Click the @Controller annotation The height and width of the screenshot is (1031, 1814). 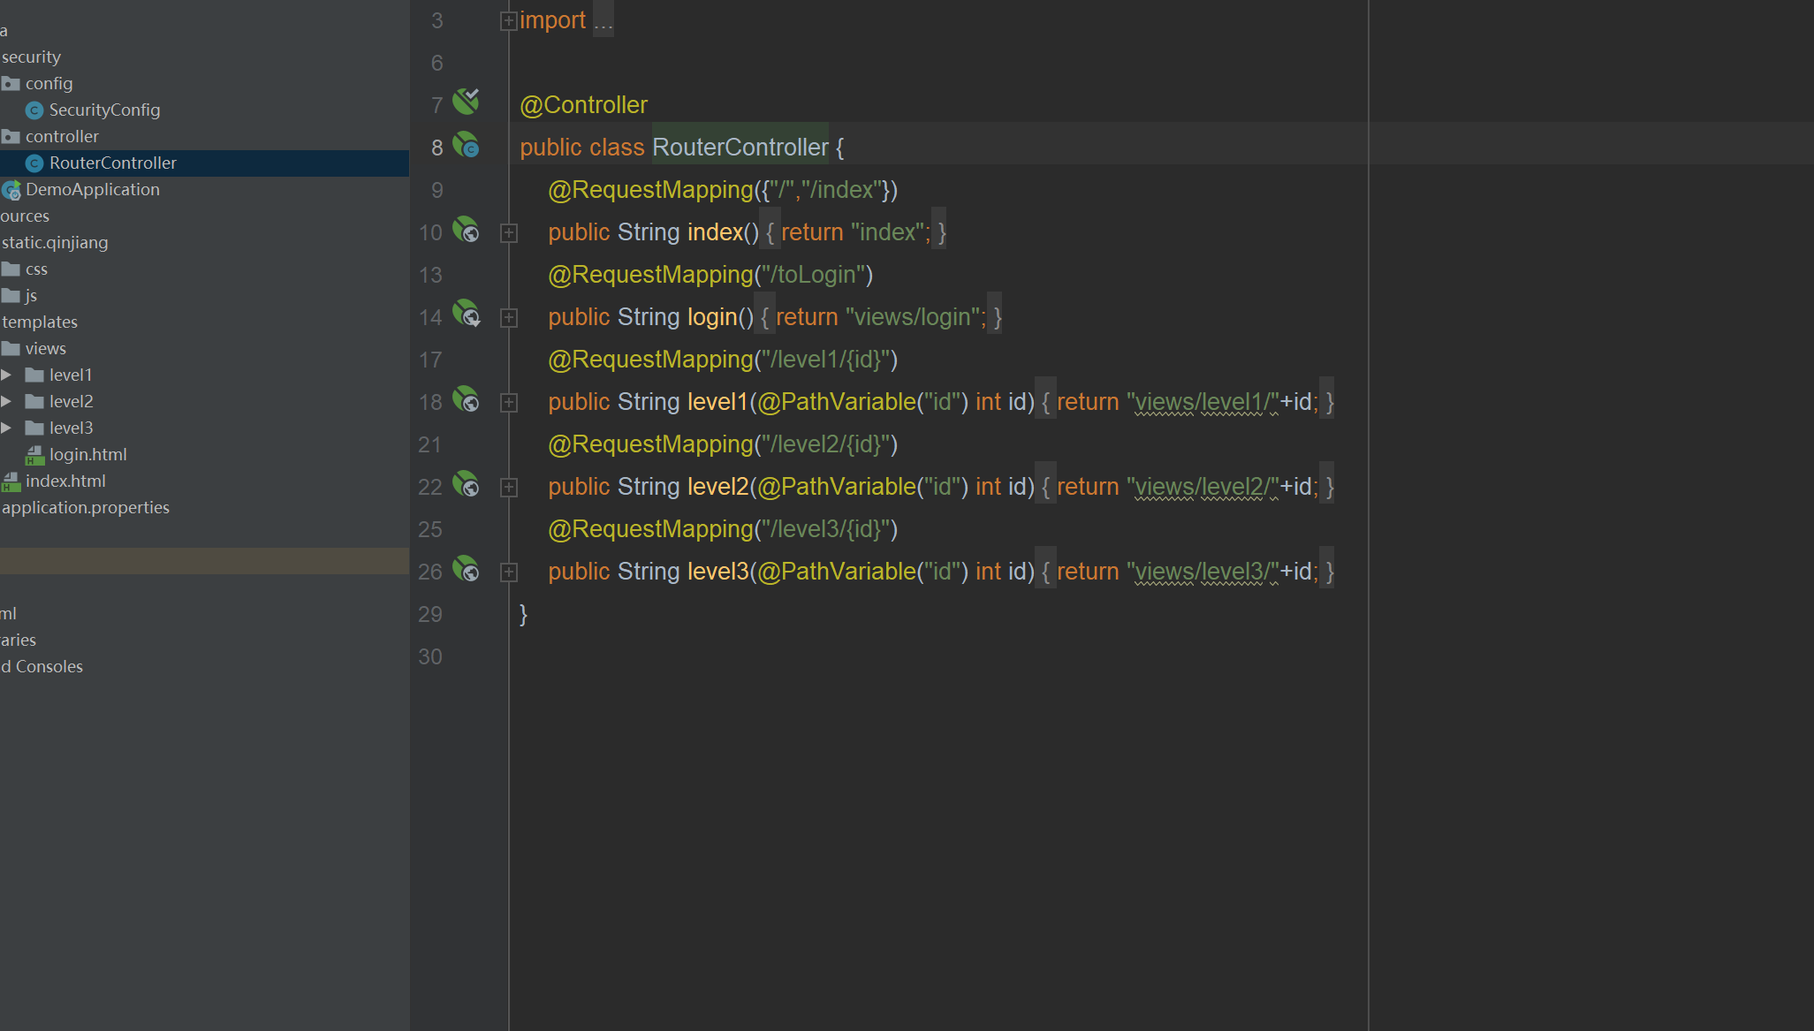(583, 105)
